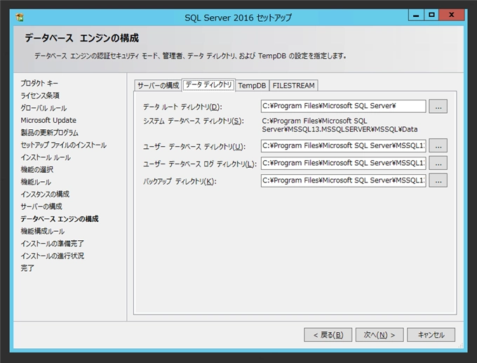This screenshot has width=477, height=363.
Task: Browse for ユーザー データベース ディレクトリ folder
Action: [x=438, y=146]
